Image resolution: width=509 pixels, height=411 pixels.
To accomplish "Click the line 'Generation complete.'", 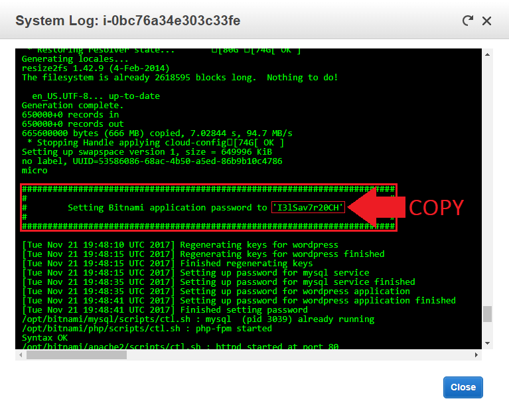I will (x=72, y=106).
